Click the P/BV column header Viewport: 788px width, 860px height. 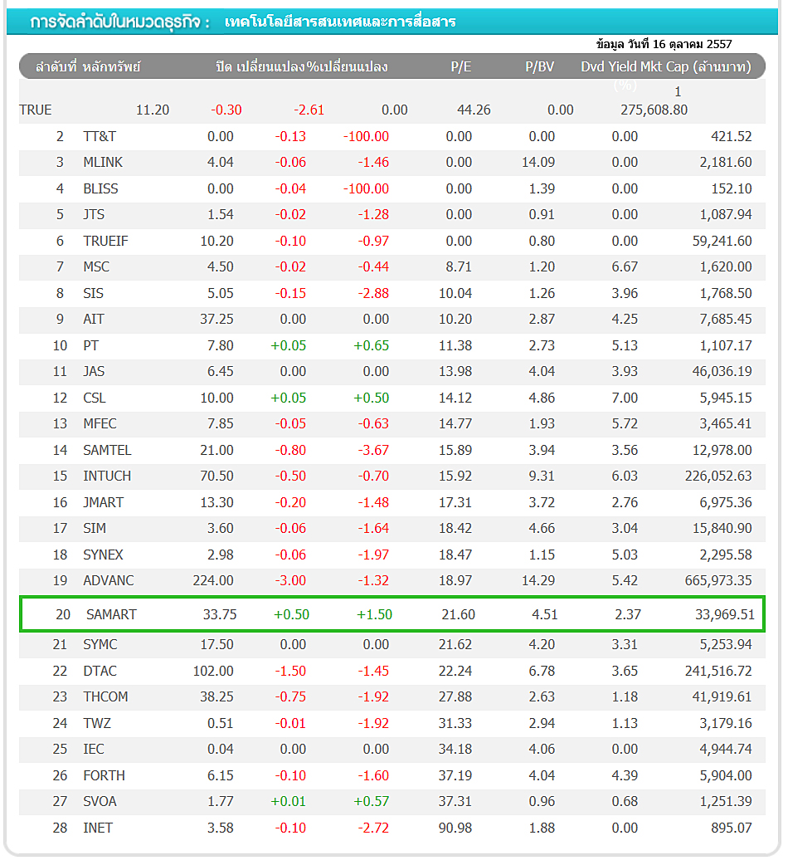coord(539,67)
